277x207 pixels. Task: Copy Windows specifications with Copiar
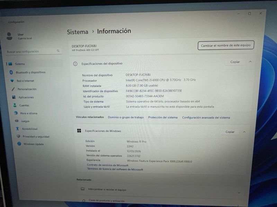pos(230,132)
